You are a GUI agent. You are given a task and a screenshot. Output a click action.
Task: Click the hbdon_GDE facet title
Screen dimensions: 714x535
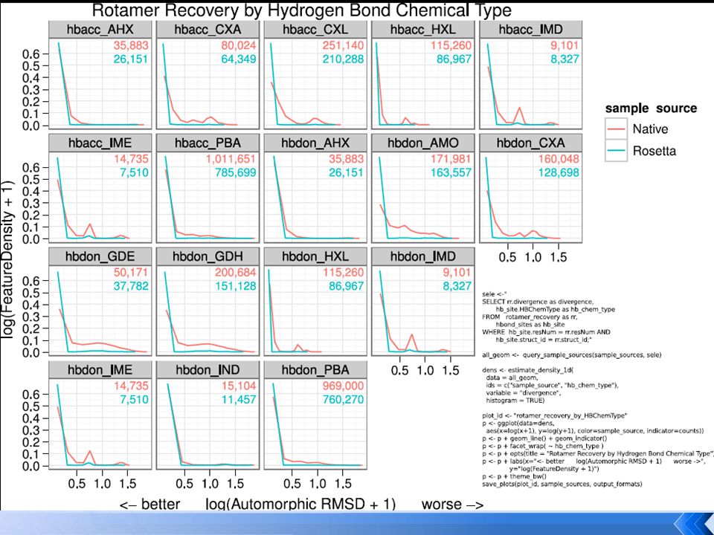pyautogui.click(x=100, y=256)
